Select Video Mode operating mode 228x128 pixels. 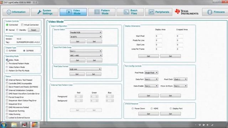click(x=7, y=60)
